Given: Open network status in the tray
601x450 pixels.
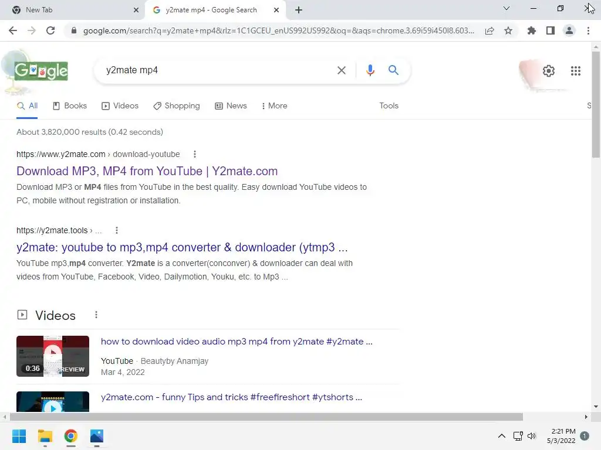Looking at the screenshot, I should 518,436.
